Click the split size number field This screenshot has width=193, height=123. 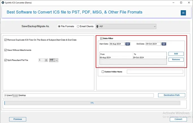coord(42,60)
